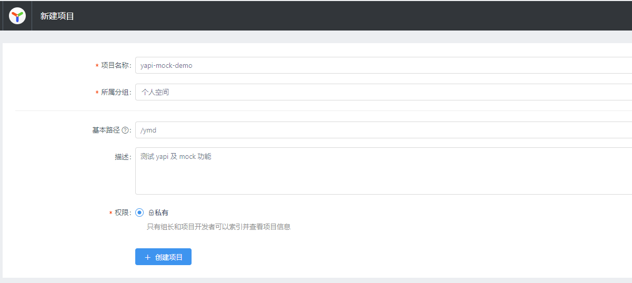Click the 创建项目 button
The image size is (632, 283).
[163, 257]
